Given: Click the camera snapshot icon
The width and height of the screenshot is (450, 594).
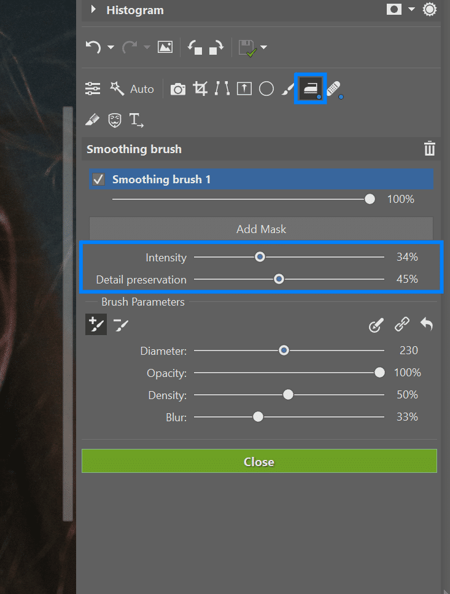Looking at the screenshot, I should pyautogui.click(x=178, y=89).
